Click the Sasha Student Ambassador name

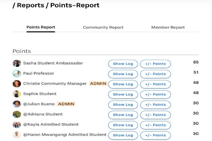[x=53, y=63]
